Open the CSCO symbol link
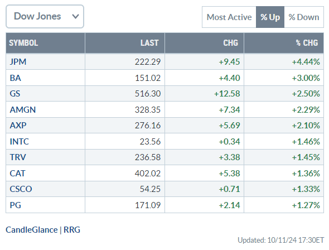This screenshot has width=329, height=250. [21, 189]
